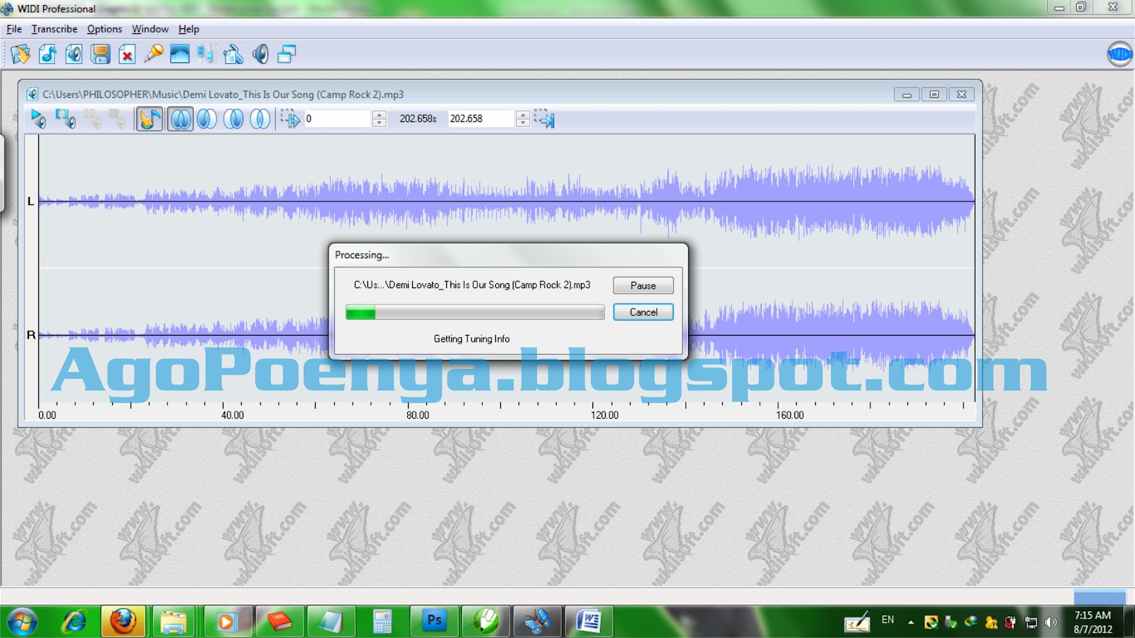Viewport: 1135px width, 638px height.
Task: Click the mixer sliders icon
Action: 206,55
